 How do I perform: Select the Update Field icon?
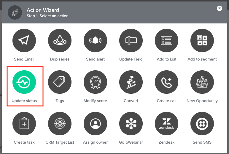tap(131, 40)
